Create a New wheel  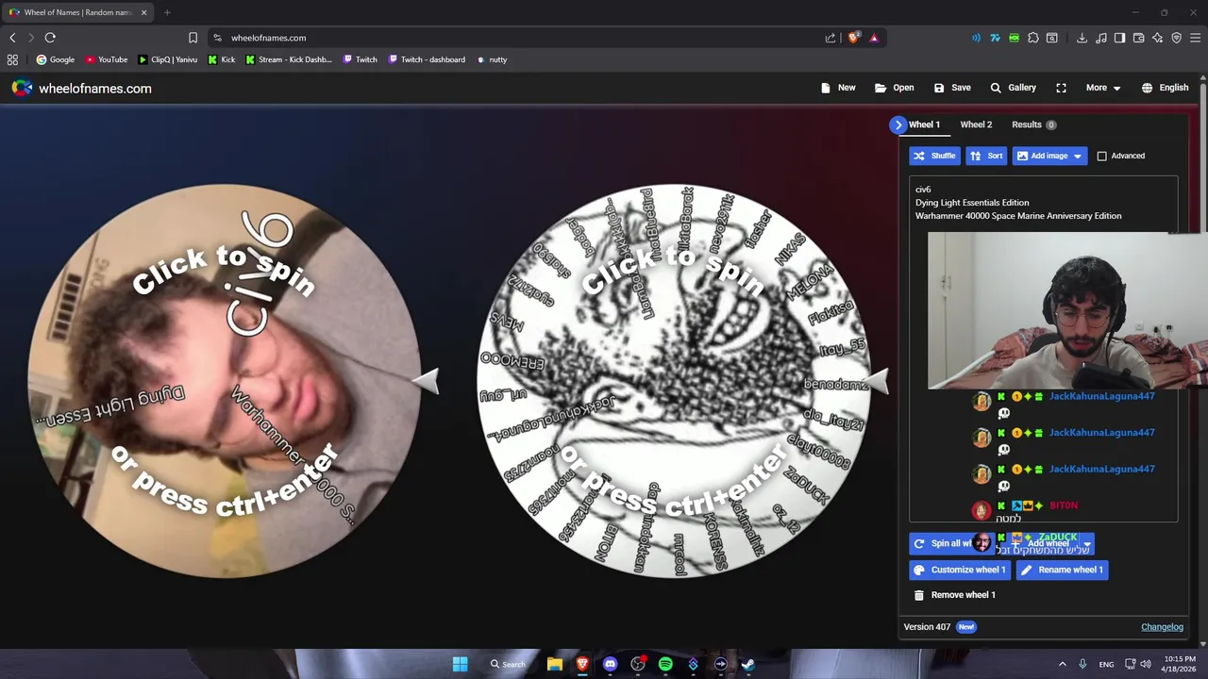click(838, 88)
